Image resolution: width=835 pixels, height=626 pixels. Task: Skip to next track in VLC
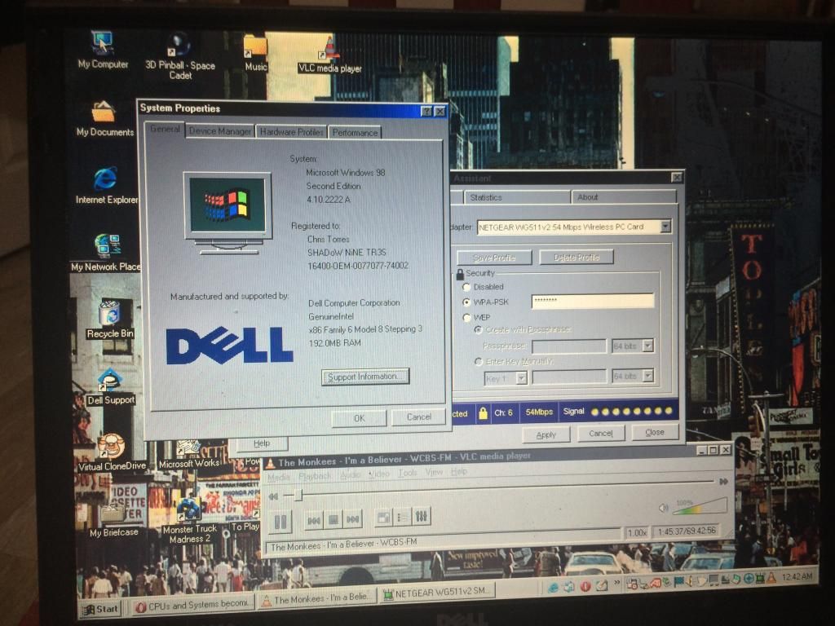(x=352, y=519)
